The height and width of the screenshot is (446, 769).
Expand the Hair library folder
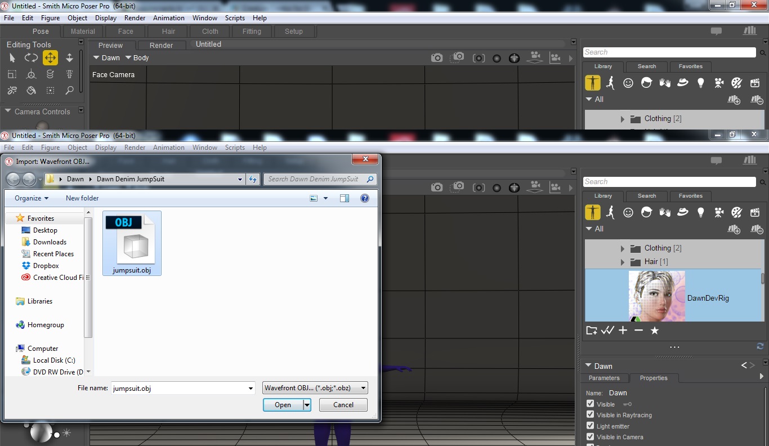tap(622, 262)
